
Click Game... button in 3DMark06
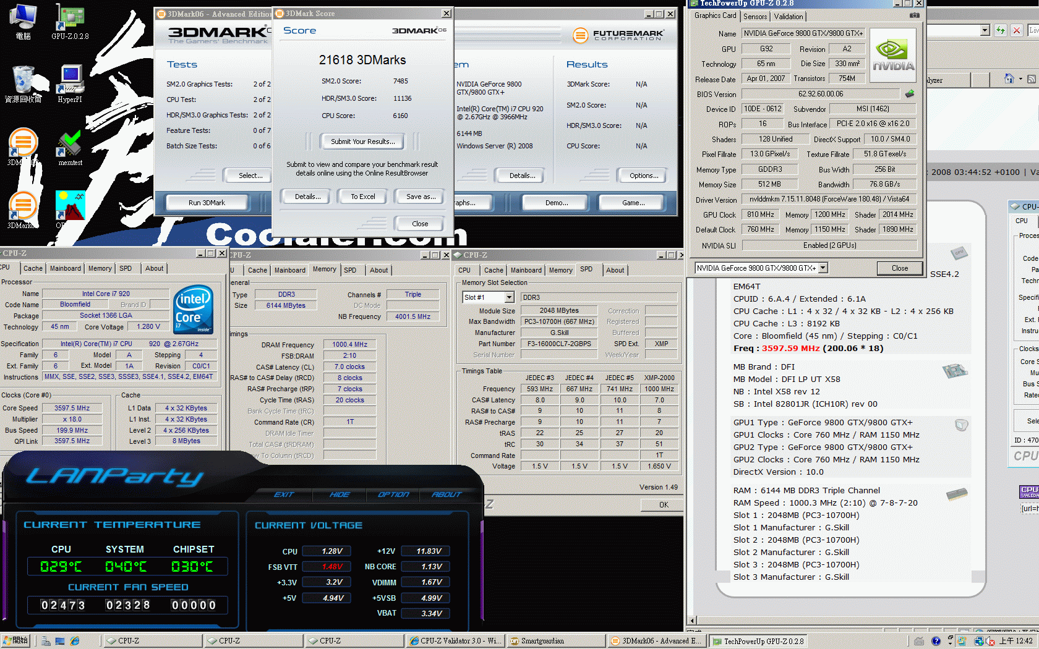(x=633, y=203)
